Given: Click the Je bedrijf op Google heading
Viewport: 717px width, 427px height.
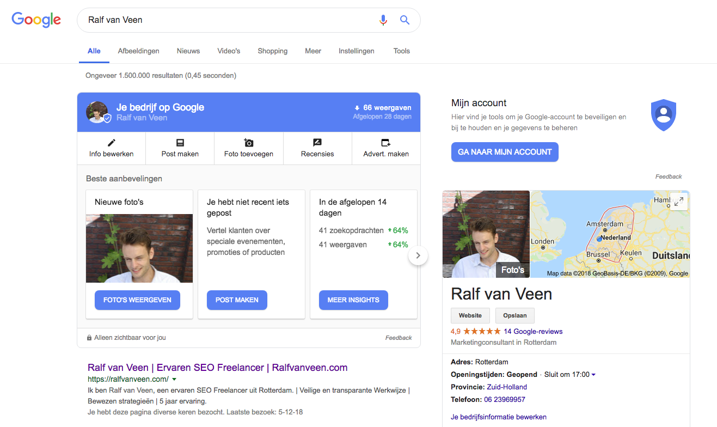Looking at the screenshot, I should pos(160,107).
